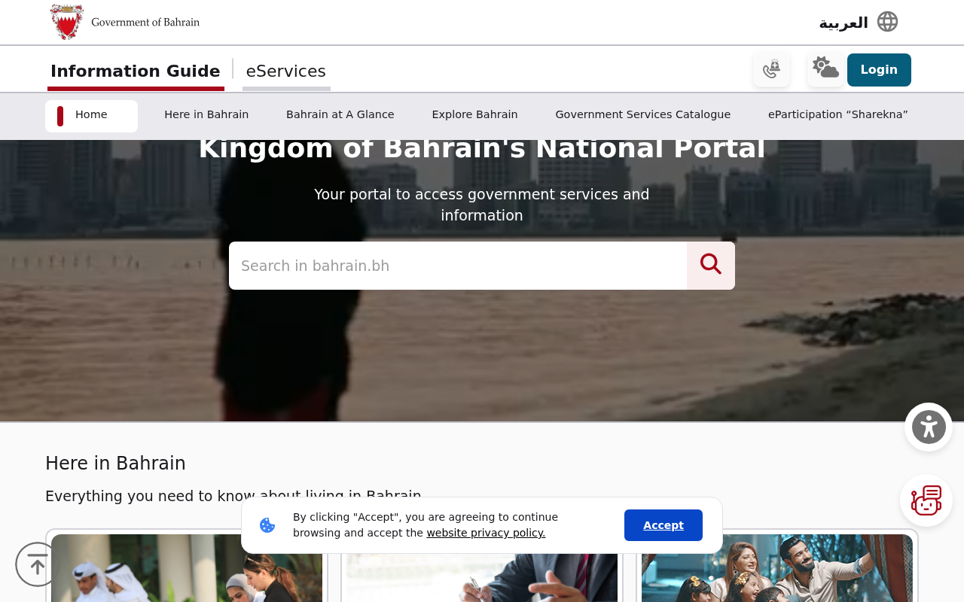Open Bahrain at A Glance menu
The image size is (964, 602).
click(x=340, y=115)
